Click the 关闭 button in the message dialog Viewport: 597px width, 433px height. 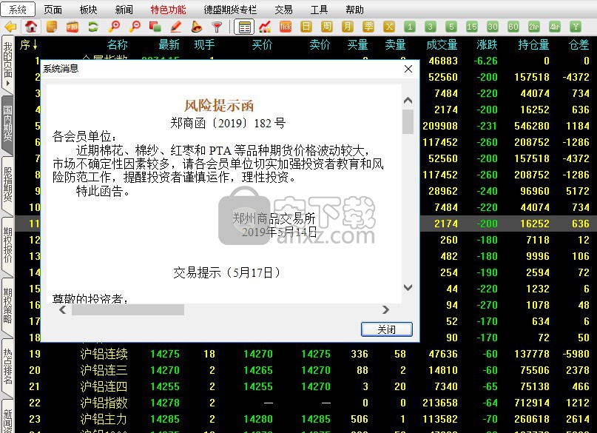point(386,329)
